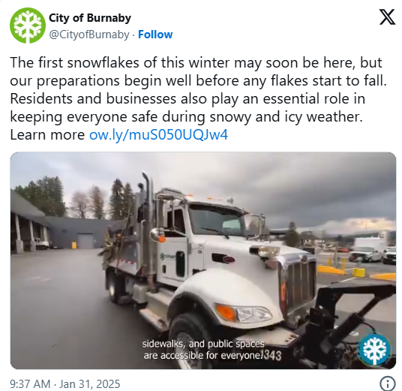The image size is (402, 391).
Task: Click the 1343 number overlay in the video
Action: [x=271, y=355]
